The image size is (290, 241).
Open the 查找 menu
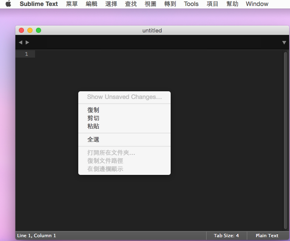131,4
